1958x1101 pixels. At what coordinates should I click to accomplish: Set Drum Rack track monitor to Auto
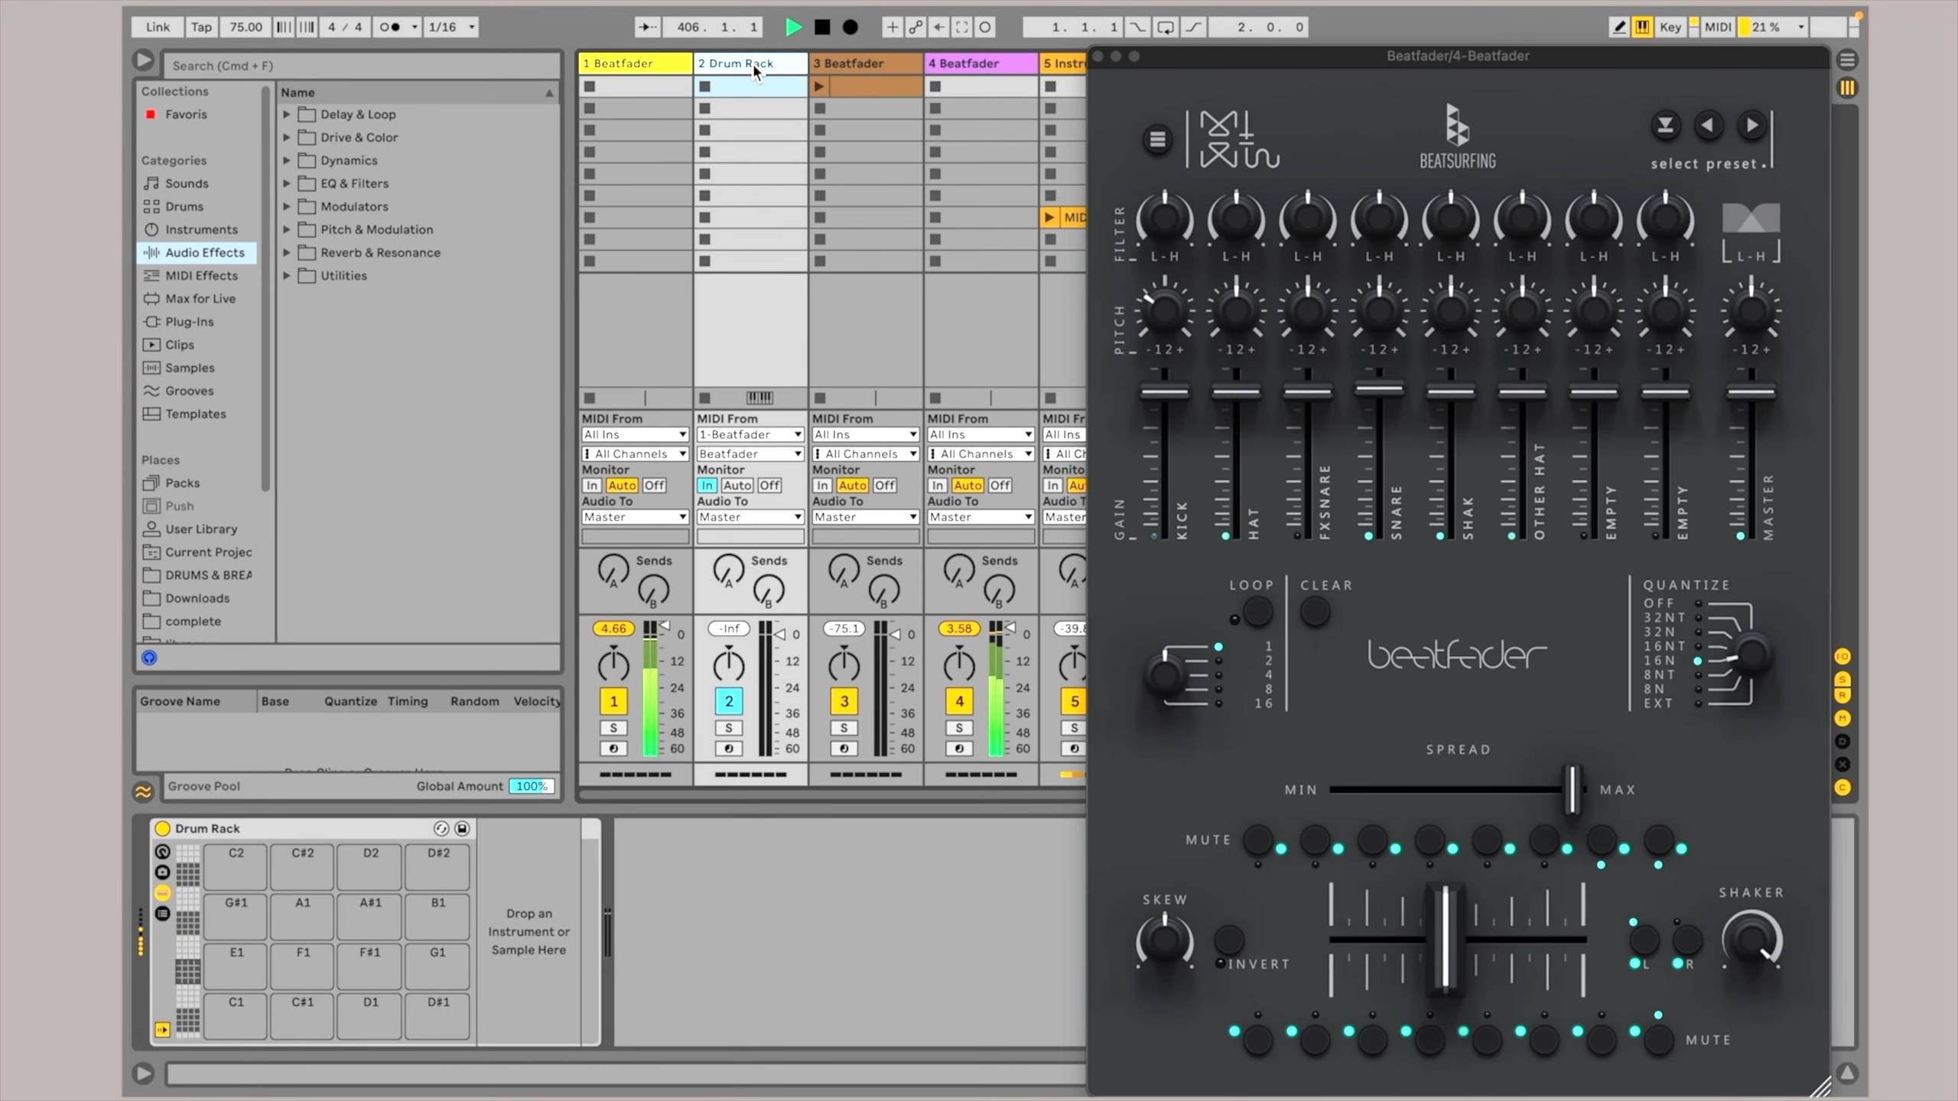click(x=737, y=486)
